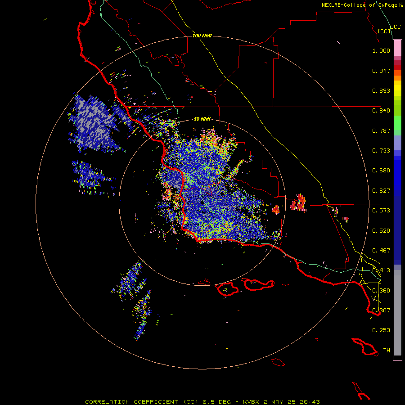The image size is (405, 405).
Task: Pick the lavender color bar segment
Action: tap(397, 143)
